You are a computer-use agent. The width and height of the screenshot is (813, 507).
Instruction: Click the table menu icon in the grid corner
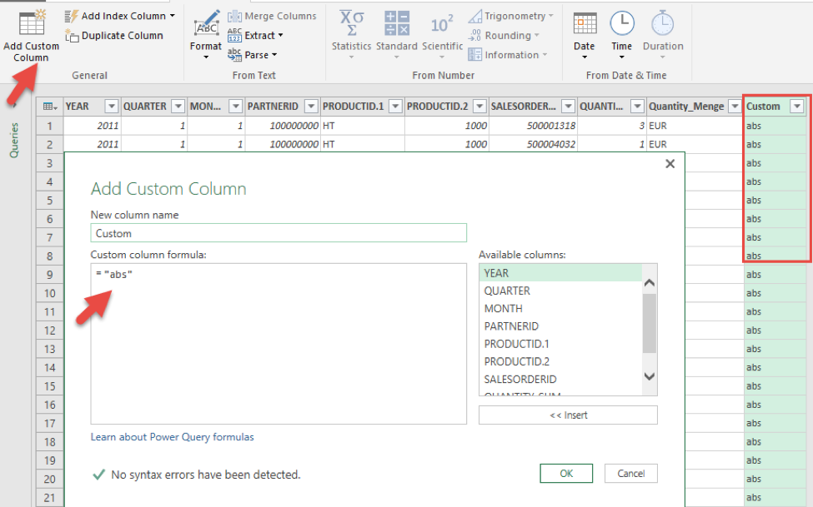(50, 107)
